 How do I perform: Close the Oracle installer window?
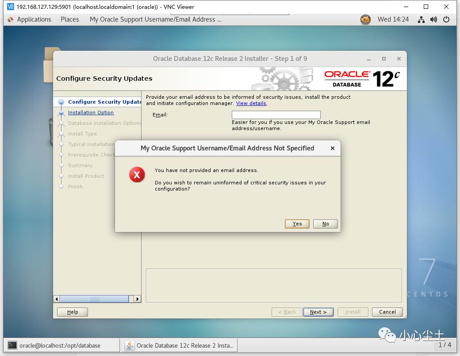pos(399,59)
